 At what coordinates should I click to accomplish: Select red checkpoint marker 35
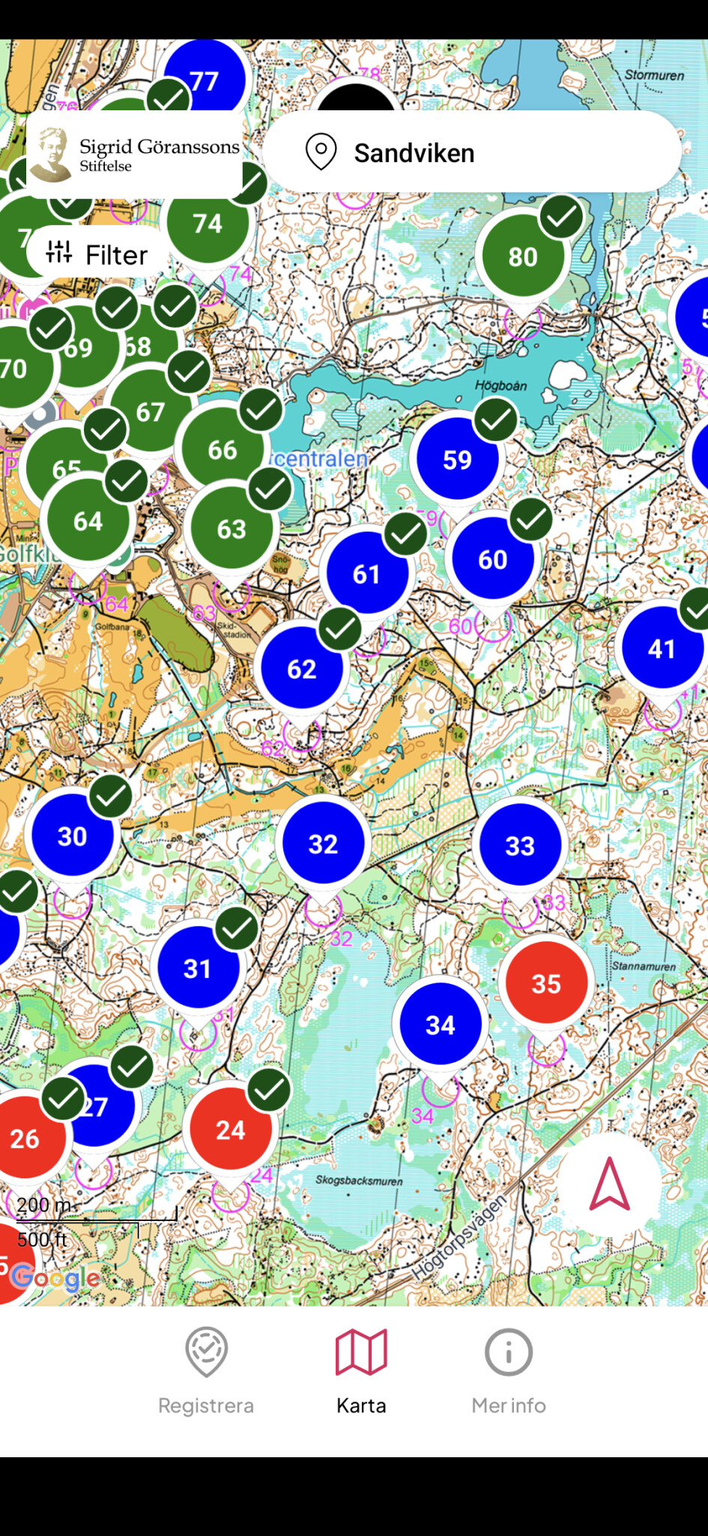(x=546, y=983)
